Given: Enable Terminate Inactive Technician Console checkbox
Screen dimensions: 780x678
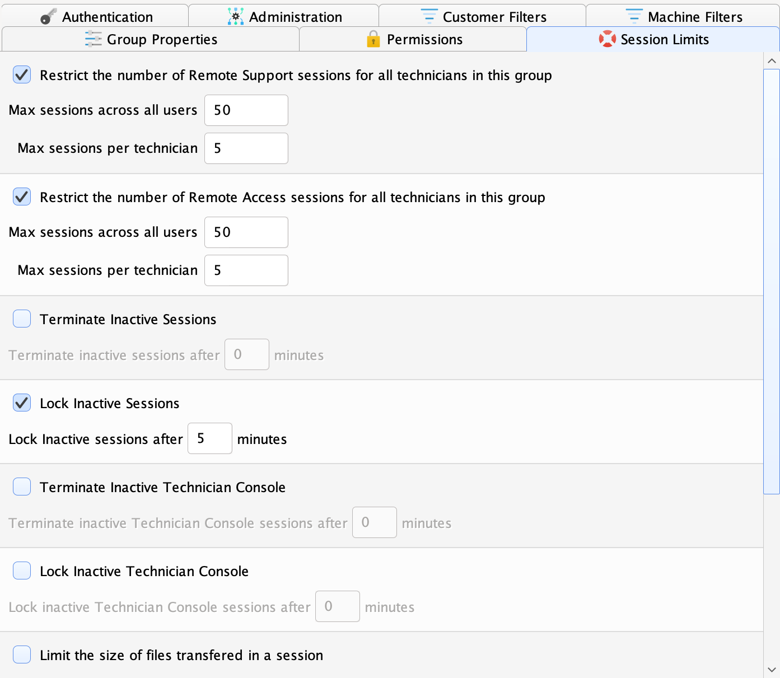Looking at the screenshot, I should click(x=22, y=487).
